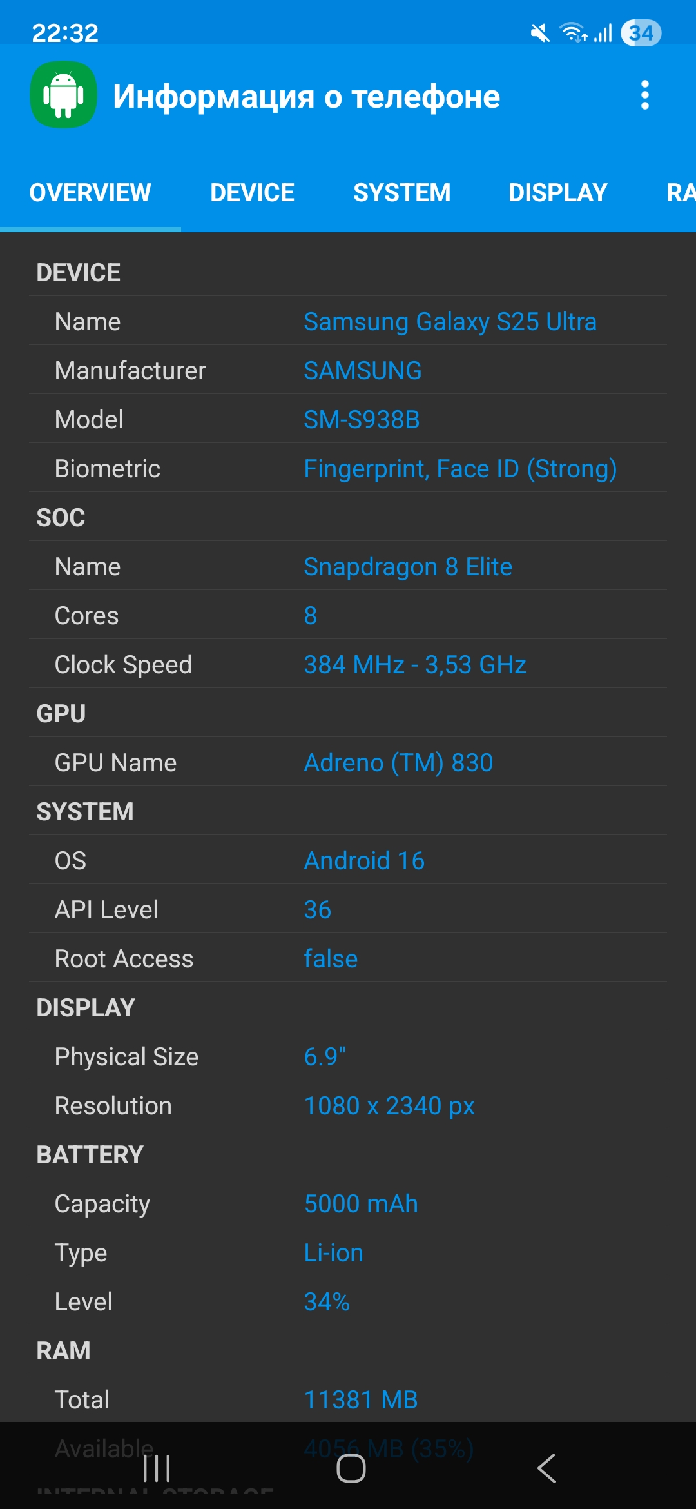Tap the SM-S938B model value

pos(362,420)
